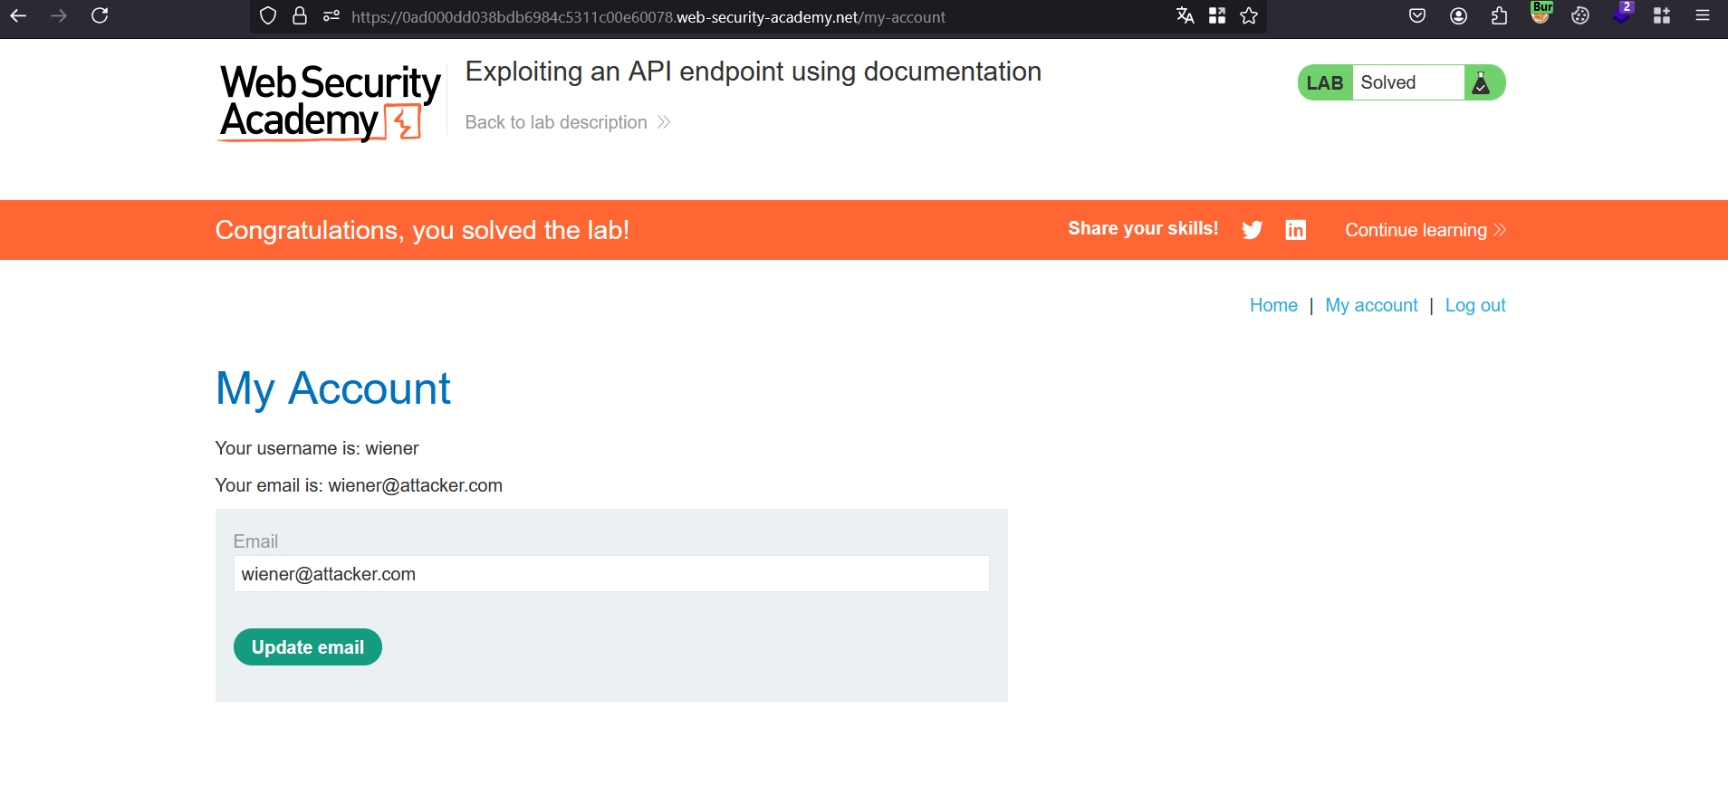Open the tracking protection shield icon

(x=268, y=16)
